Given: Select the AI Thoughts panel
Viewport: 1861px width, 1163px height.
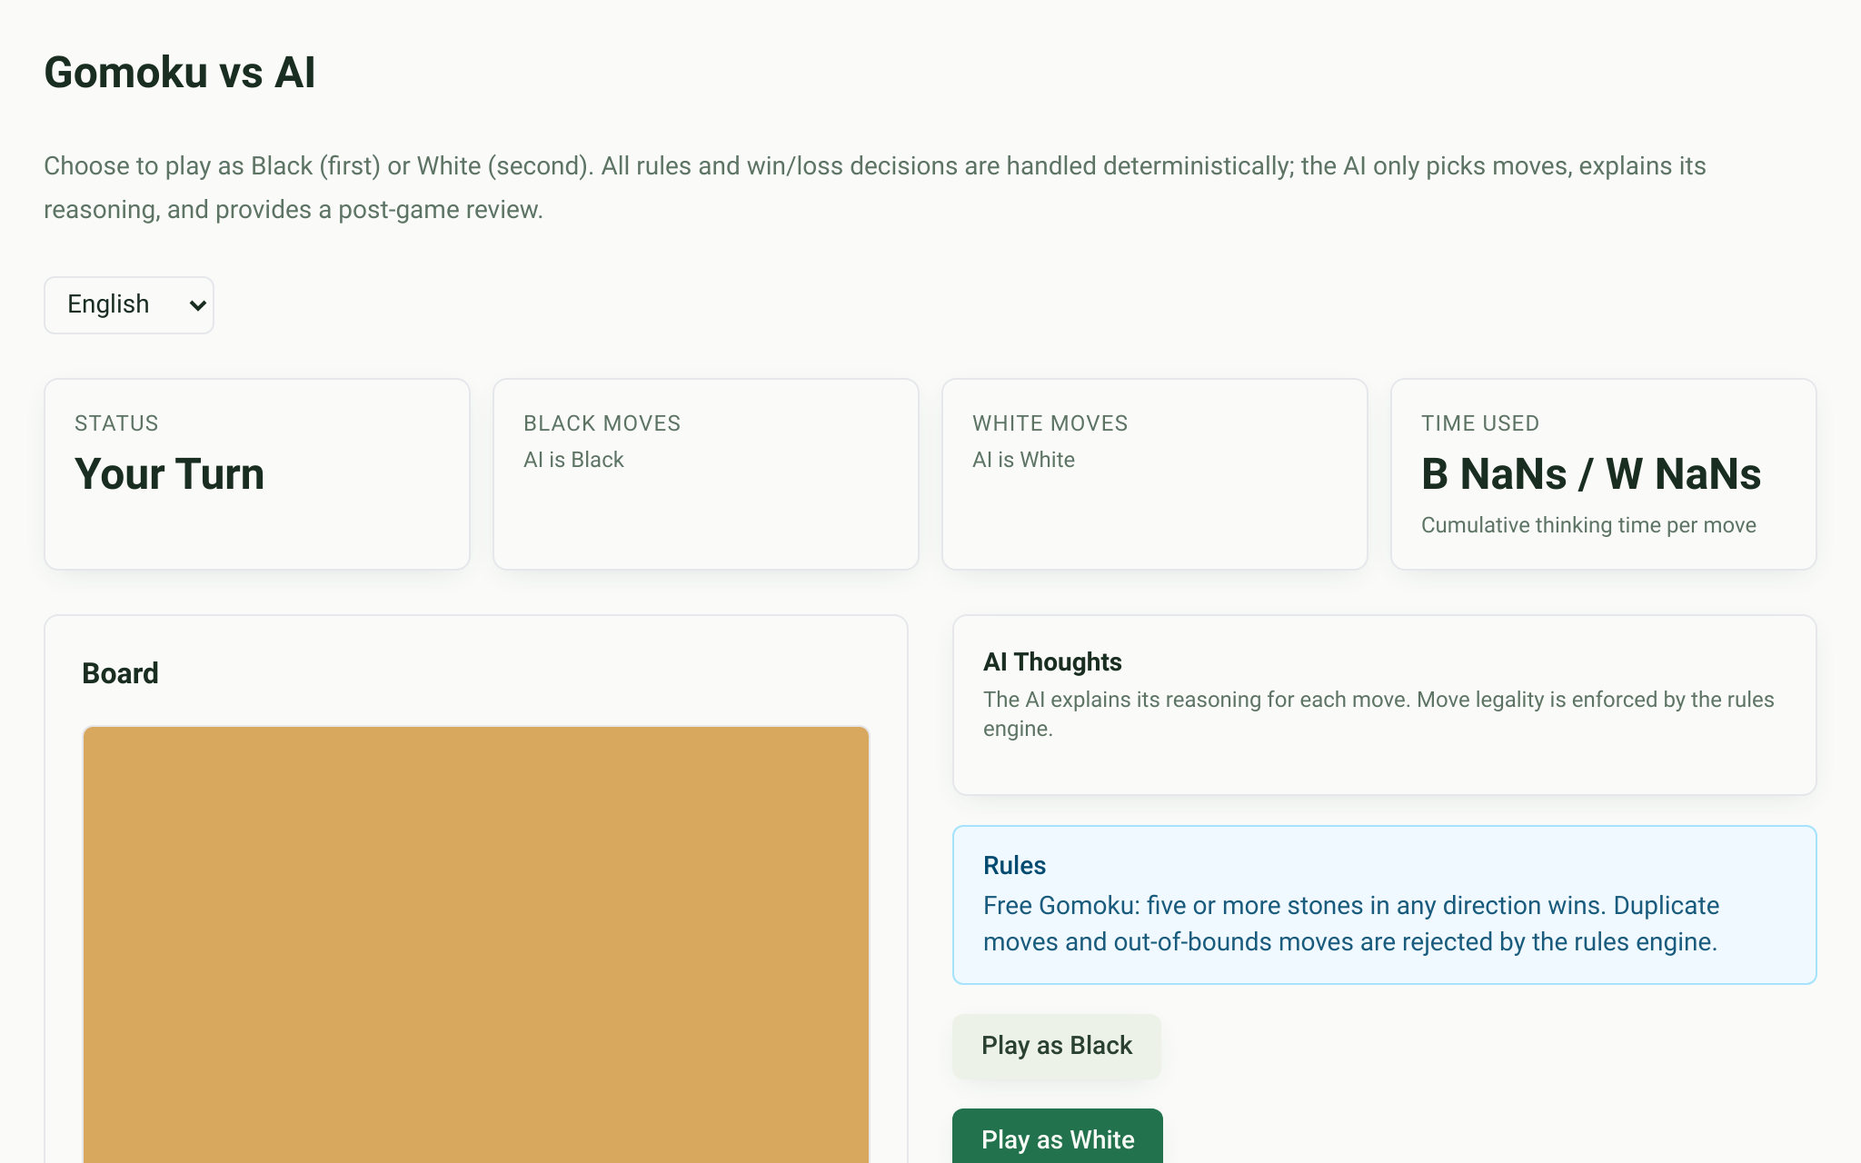Looking at the screenshot, I should click(x=1385, y=705).
